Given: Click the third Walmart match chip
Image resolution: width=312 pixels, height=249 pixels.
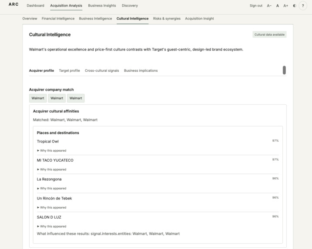Looking at the screenshot, I should pyautogui.click(x=76, y=98).
